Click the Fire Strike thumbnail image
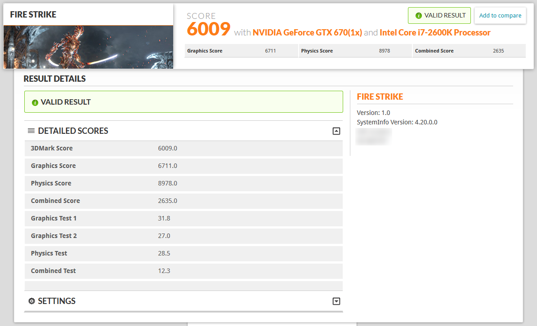537x326 pixels. [88, 47]
